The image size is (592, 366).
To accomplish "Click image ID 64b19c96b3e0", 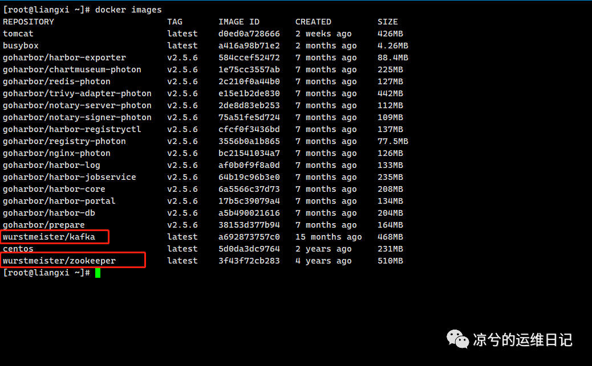I will [249, 177].
